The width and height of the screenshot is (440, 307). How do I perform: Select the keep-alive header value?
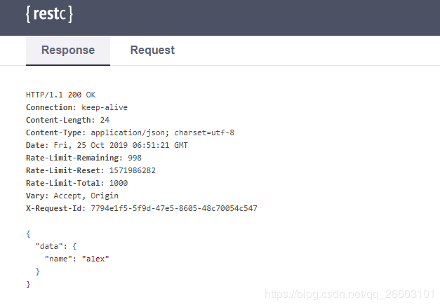pos(105,107)
